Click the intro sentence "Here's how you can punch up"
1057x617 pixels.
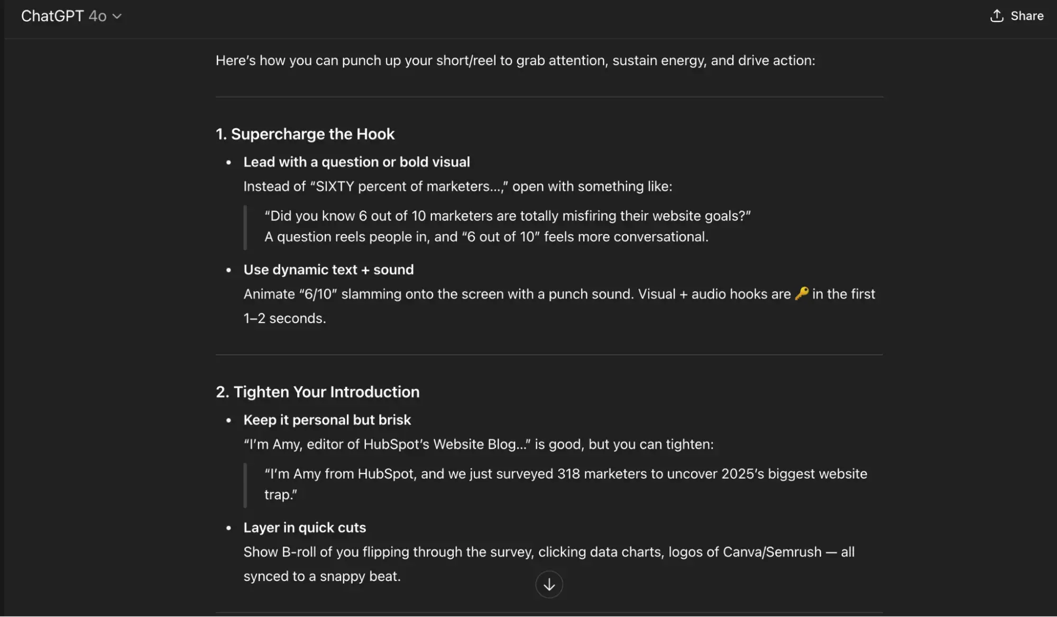tap(515, 61)
